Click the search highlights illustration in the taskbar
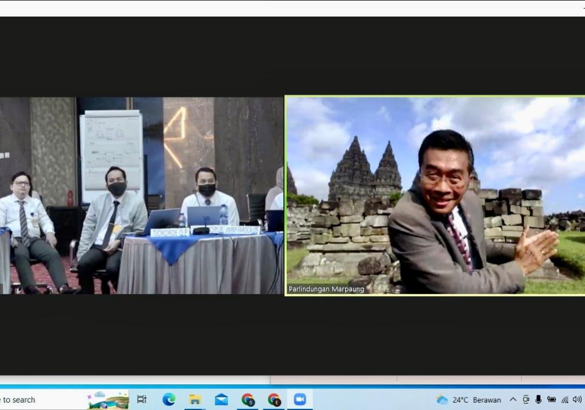The width and height of the screenshot is (585, 410). point(107,400)
